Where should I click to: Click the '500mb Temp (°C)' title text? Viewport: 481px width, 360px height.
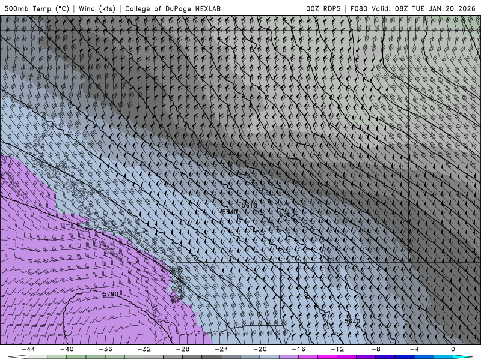pyautogui.click(x=37, y=8)
